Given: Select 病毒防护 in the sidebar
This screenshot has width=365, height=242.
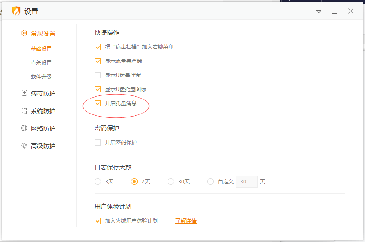Looking at the screenshot, I should pos(43,93).
